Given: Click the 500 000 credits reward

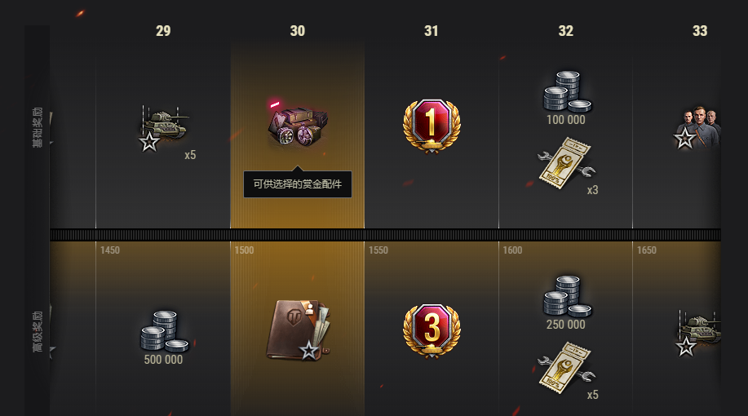Looking at the screenshot, I should [164, 338].
